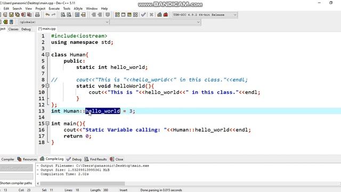Open the TDM-GCC compiler set dropdown
The image size is (341, 192).
(205, 15)
